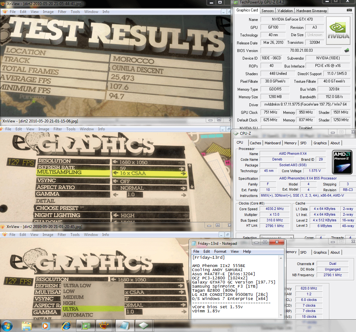Switch to GPU-Z via its taskbar button
The image size is (356, 332).
85,326
